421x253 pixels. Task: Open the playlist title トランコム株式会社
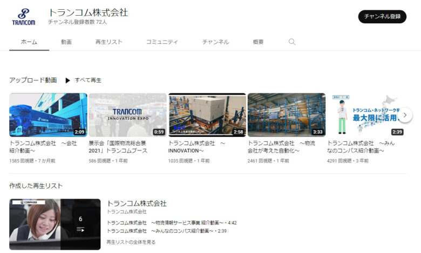(x=137, y=203)
